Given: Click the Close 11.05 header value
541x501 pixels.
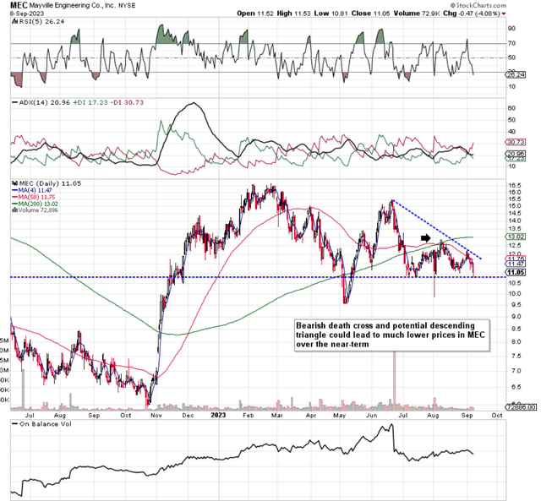Looking at the screenshot, I should click(370, 14).
